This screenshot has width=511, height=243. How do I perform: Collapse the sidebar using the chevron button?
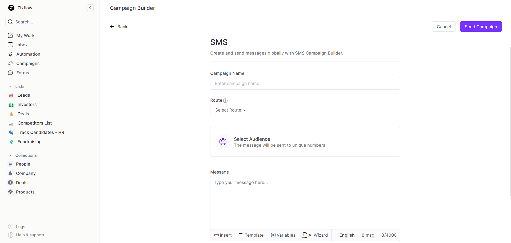(x=90, y=8)
